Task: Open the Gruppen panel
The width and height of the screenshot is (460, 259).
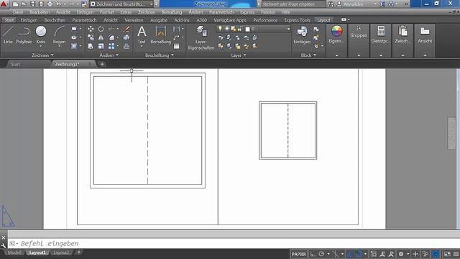Action: 359,32
